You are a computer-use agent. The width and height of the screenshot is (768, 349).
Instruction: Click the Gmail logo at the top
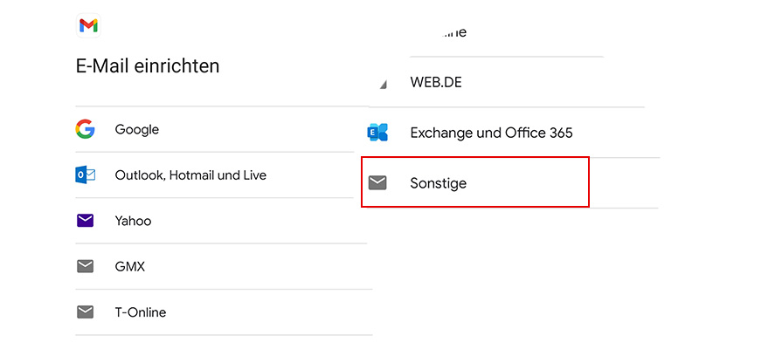[88, 26]
